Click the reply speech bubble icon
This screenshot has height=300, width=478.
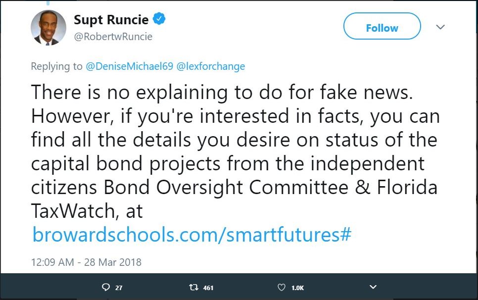tap(105, 287)
